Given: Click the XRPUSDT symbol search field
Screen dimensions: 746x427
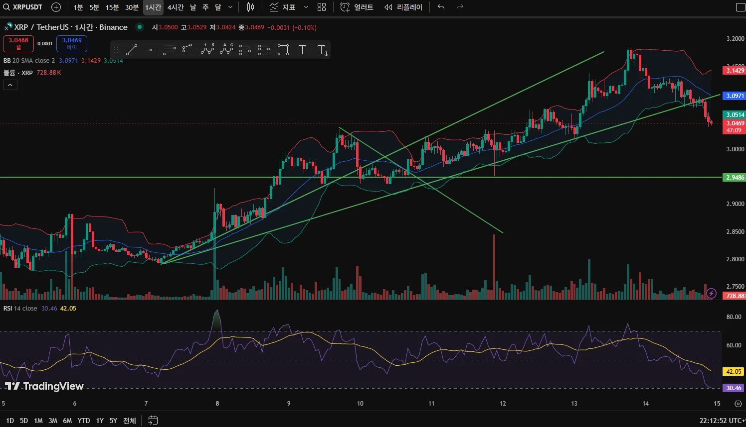Looking at the screenshot, I should pyautogui.click(x=24, y=7).
